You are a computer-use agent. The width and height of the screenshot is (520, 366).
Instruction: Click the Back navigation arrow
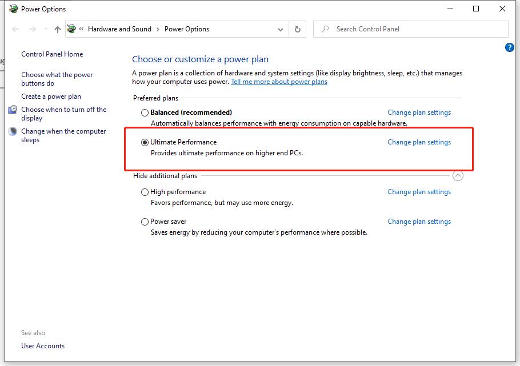(15, 29)
